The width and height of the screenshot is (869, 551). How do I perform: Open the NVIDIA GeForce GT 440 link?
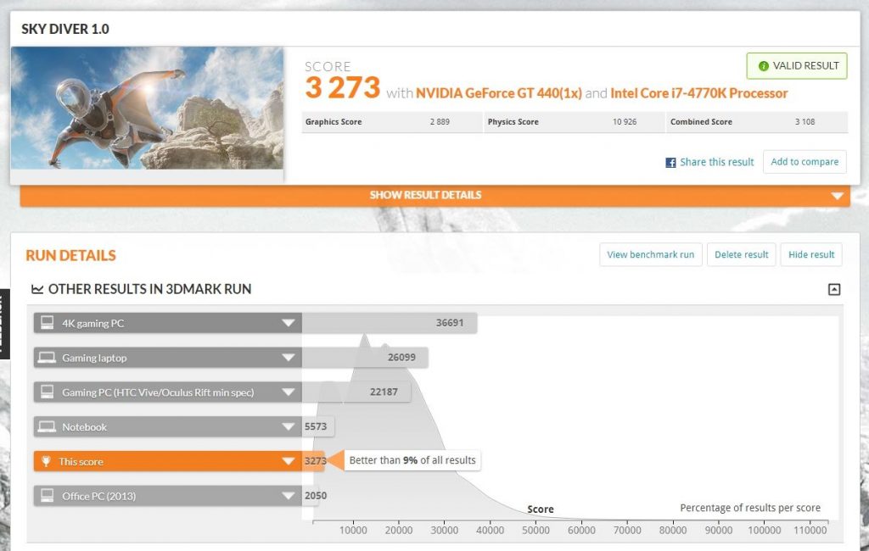pos(498,93)
